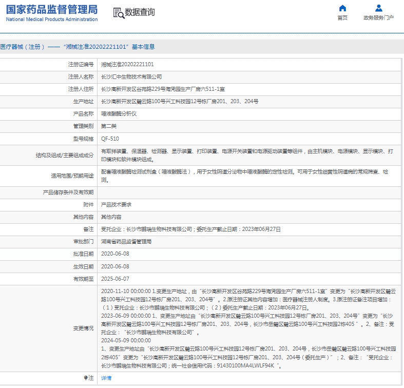The image size is (404, 388).
Task: Click the 附件 label
Action: click(x=88, y=205)
